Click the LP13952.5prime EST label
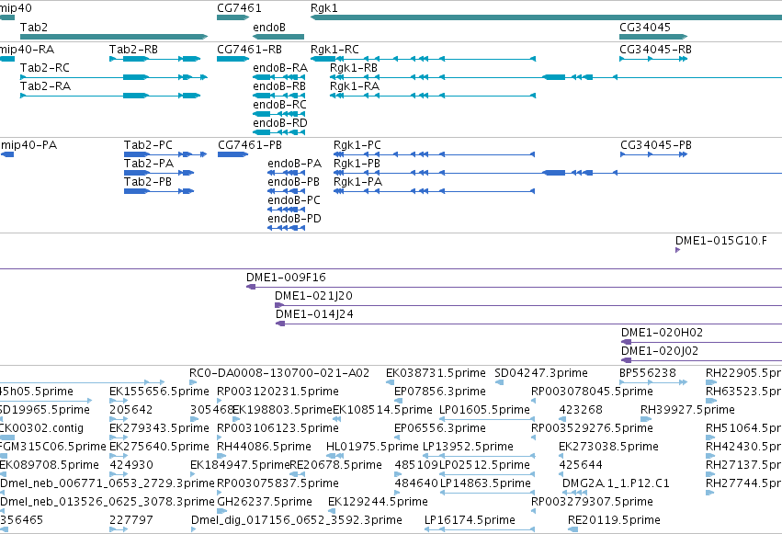The height and width of the screenshot is (534, 782). click(468, 447)
